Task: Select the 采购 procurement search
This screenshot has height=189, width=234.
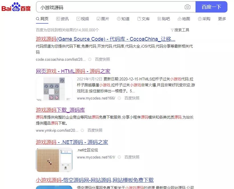Action: click(205, 19)
